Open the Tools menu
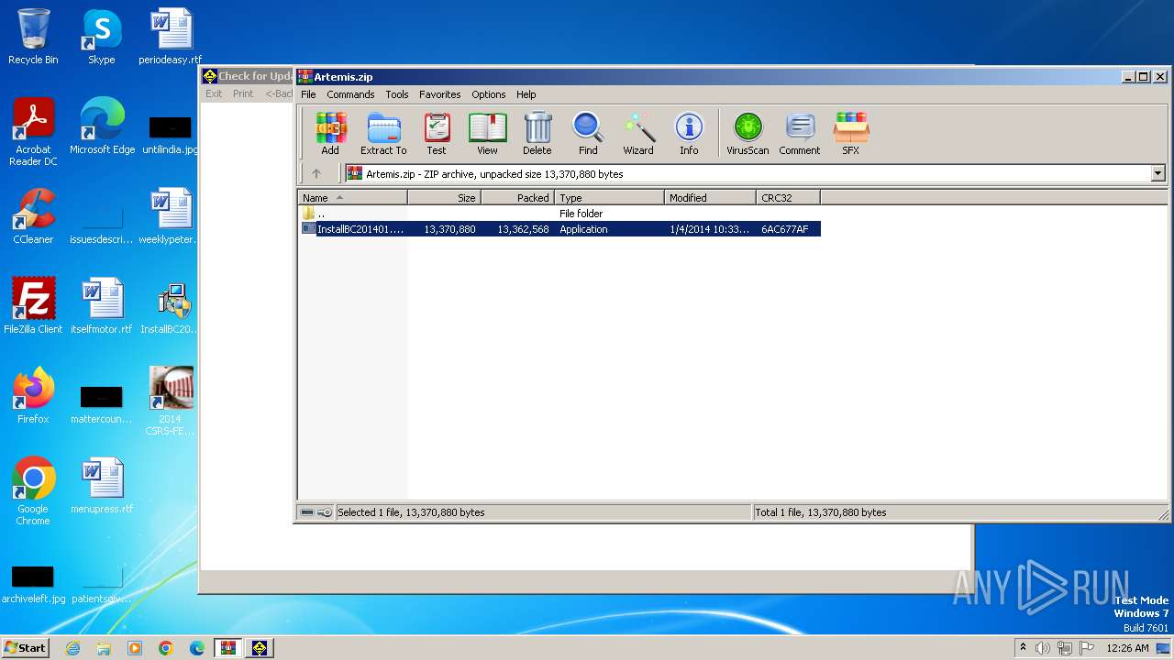The image size is (1174, 660). 397,94
